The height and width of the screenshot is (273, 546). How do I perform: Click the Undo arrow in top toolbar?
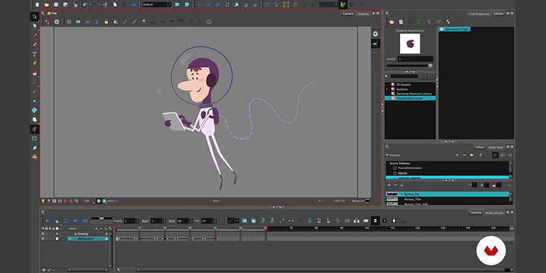(85, 5)
